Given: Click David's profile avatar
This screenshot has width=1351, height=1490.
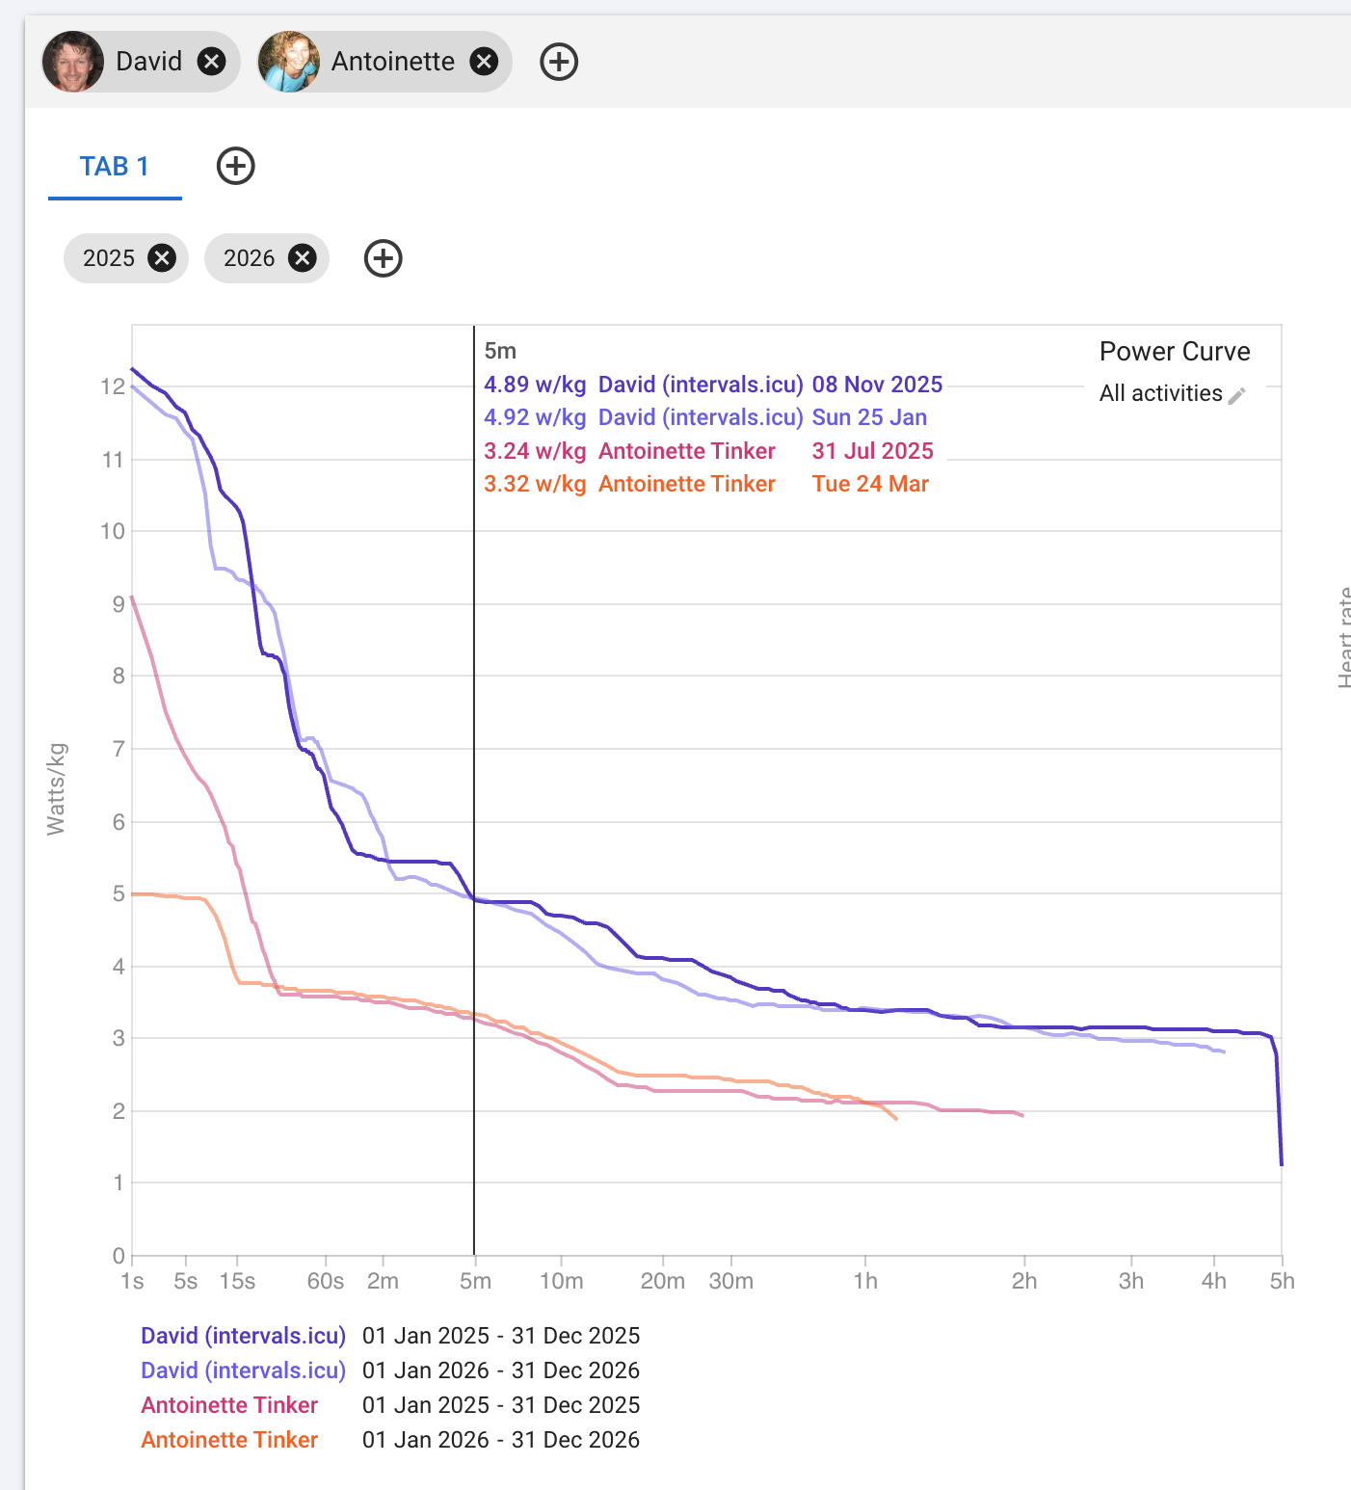Looking at the screenshot, I should point(73,62).
